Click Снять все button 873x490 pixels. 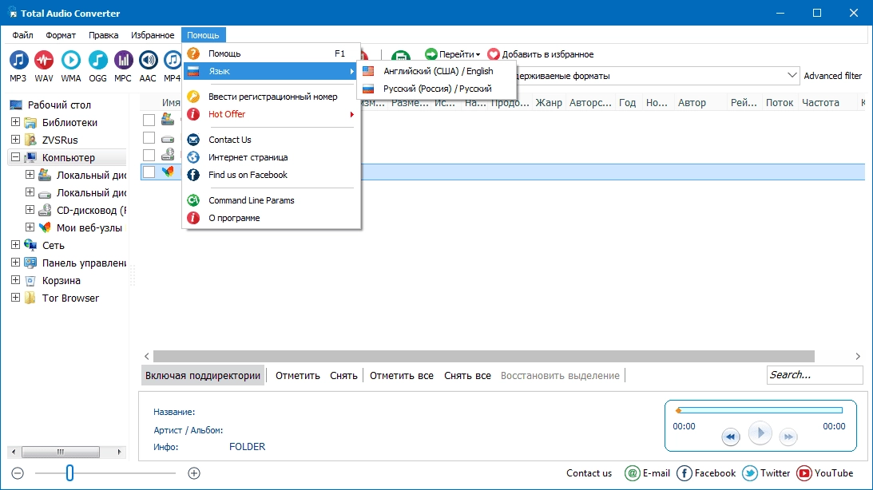(468, 375)
